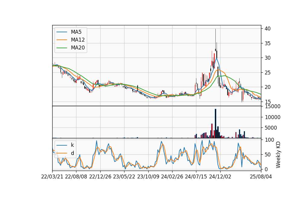Click the orange MA12 legend line sample

click(x=62, y=40)
